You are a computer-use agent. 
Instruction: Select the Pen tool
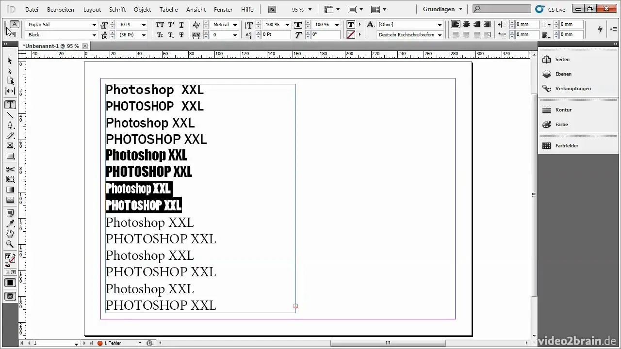10,125
